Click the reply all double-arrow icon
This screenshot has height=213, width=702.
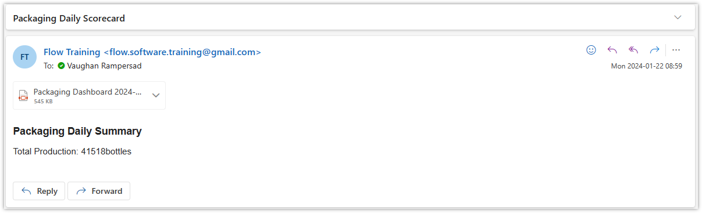(x=633, y=50)
